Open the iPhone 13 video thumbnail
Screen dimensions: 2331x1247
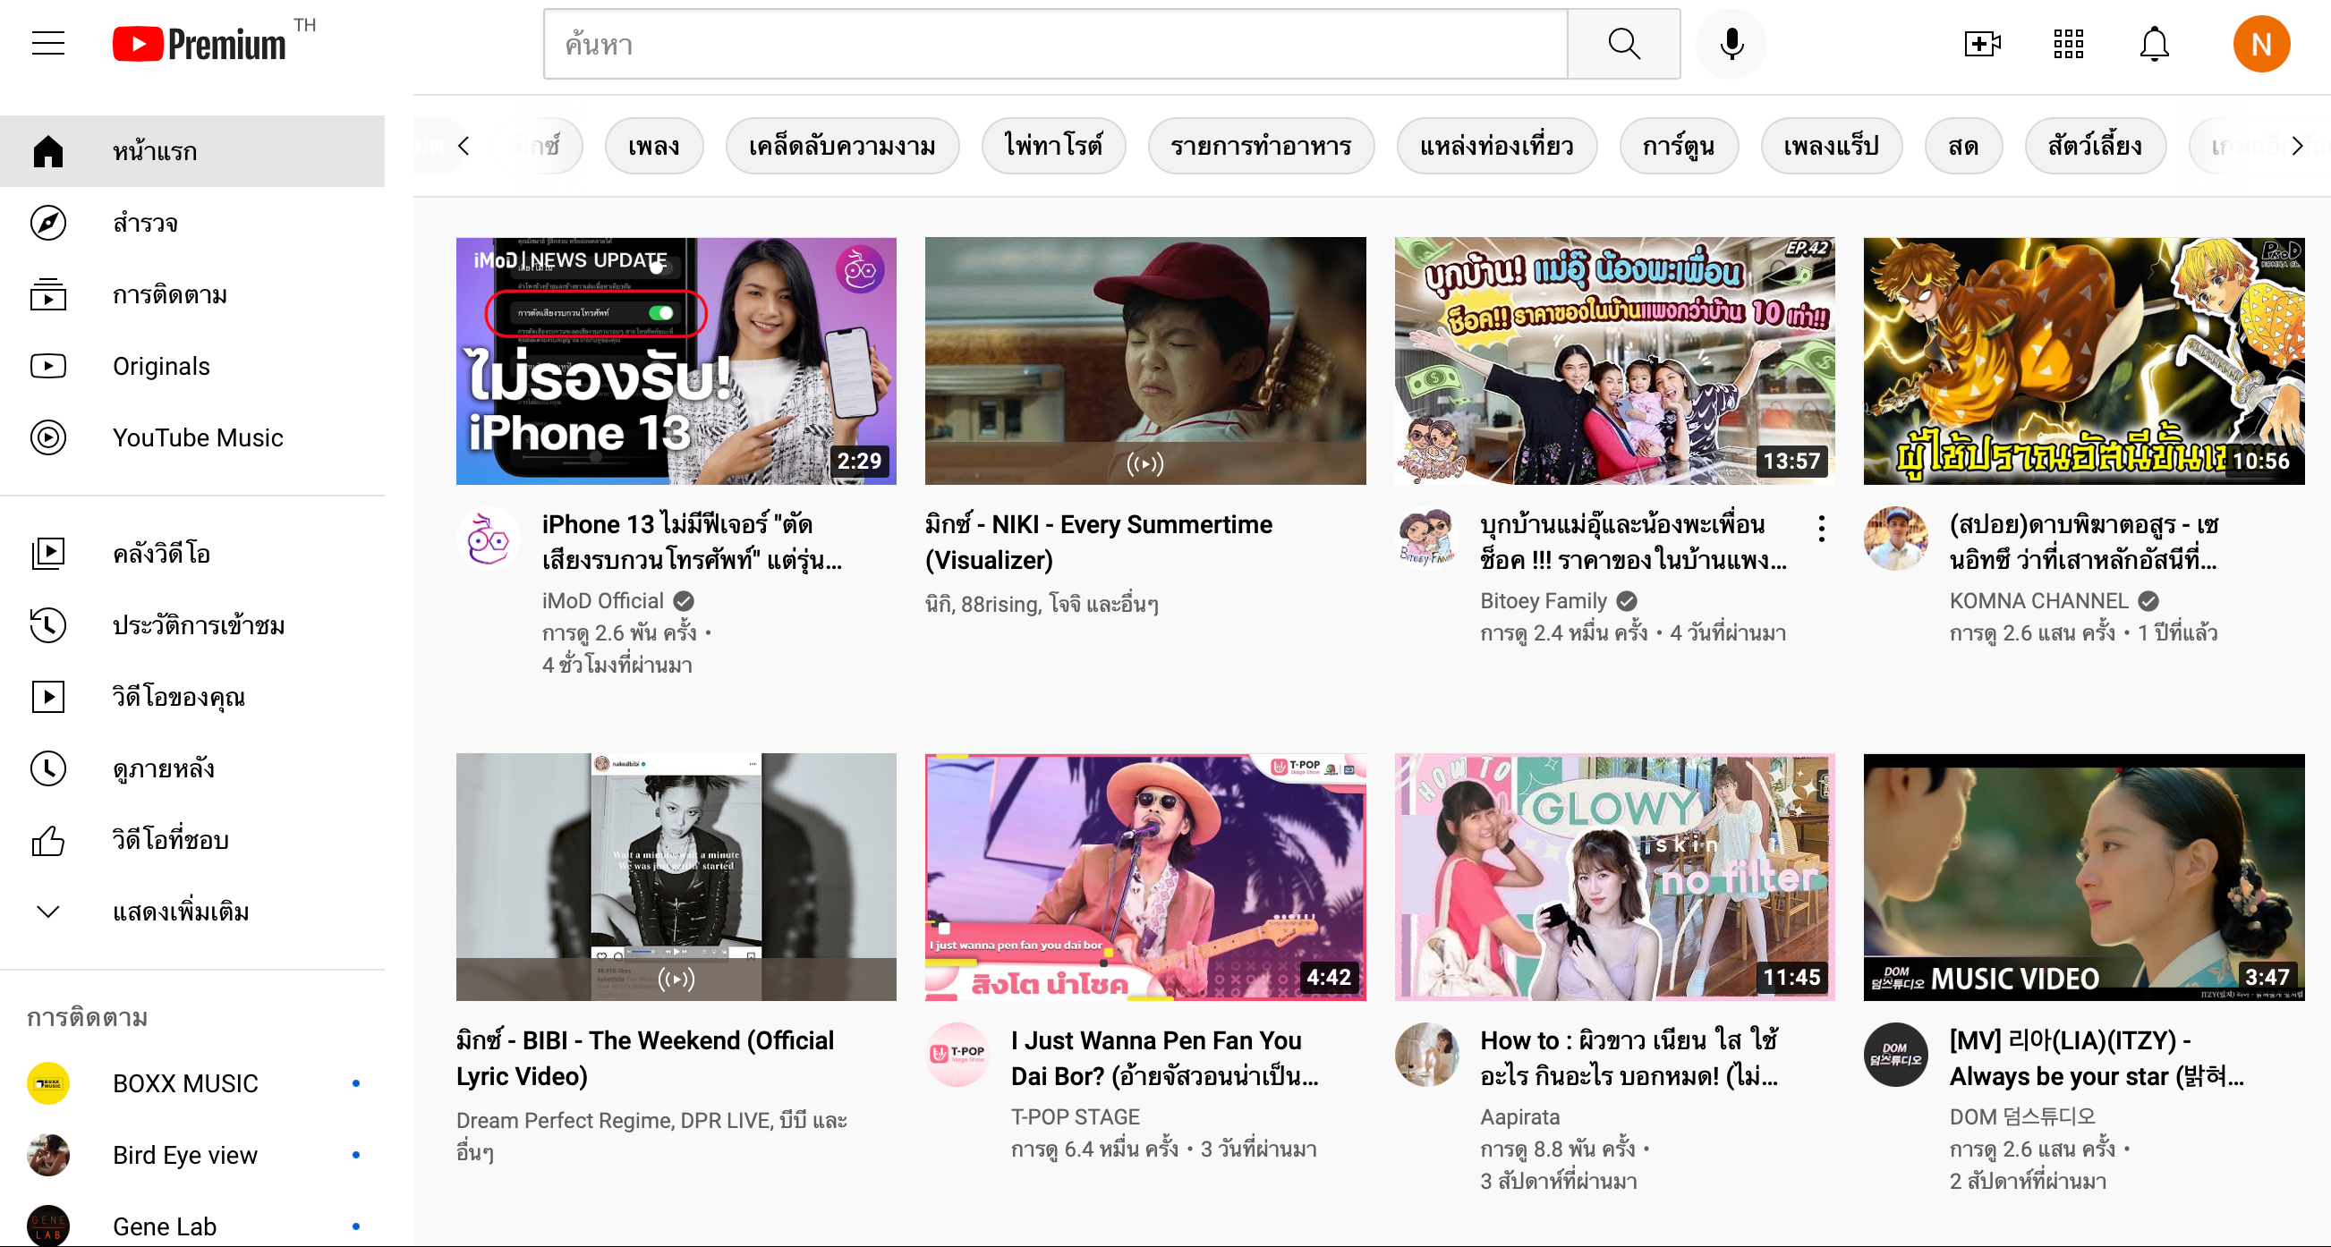(x=676, y=361)
